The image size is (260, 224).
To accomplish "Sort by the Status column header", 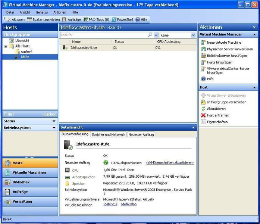I will click(x=119, y=42).
